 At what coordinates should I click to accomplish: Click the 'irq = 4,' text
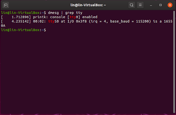[x=99, y=21]
